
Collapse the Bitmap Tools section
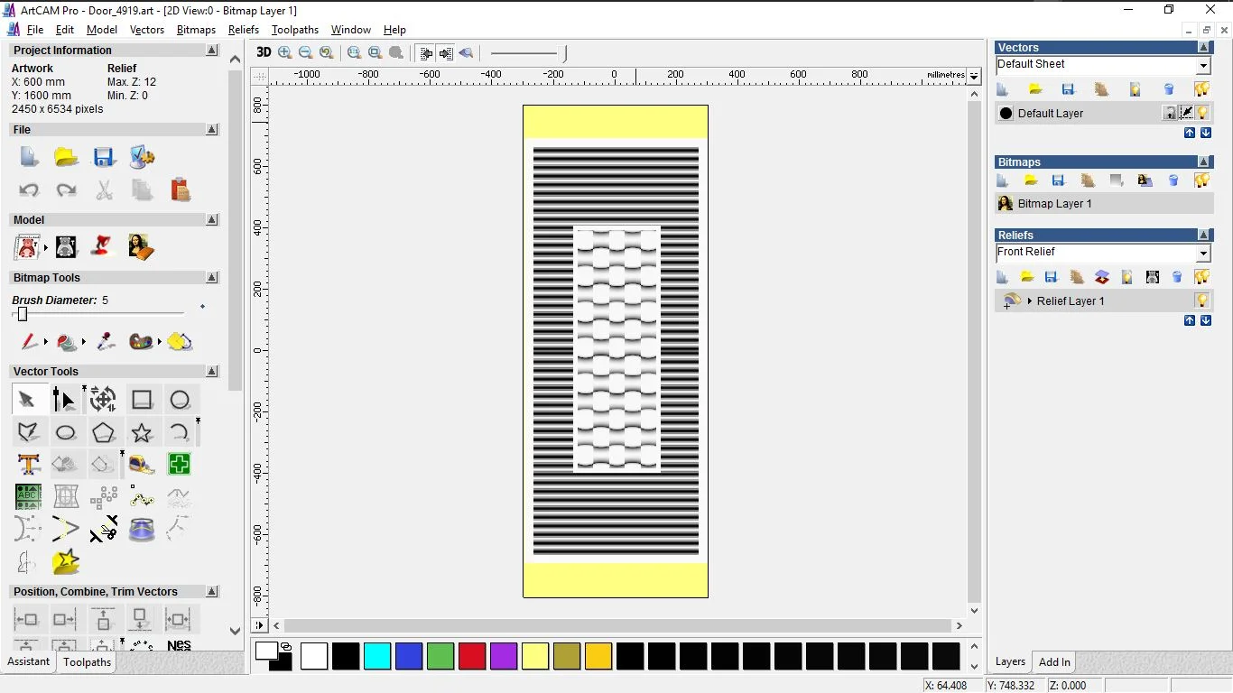[212, 278]
